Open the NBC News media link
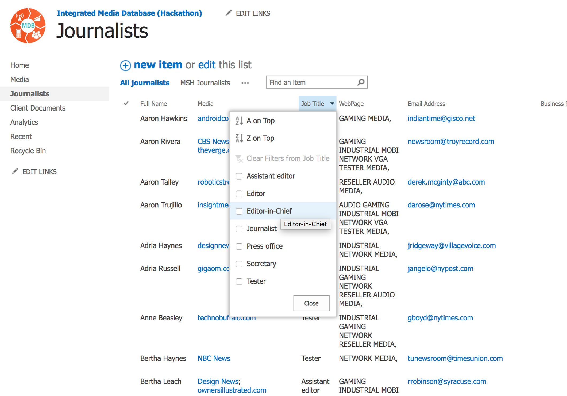Image resolution: width=567 pixels, height=396 pixels. coord(214,358)
